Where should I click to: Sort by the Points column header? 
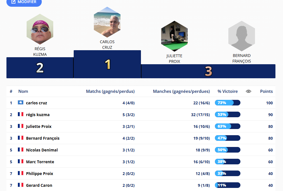tap(266, 91)
